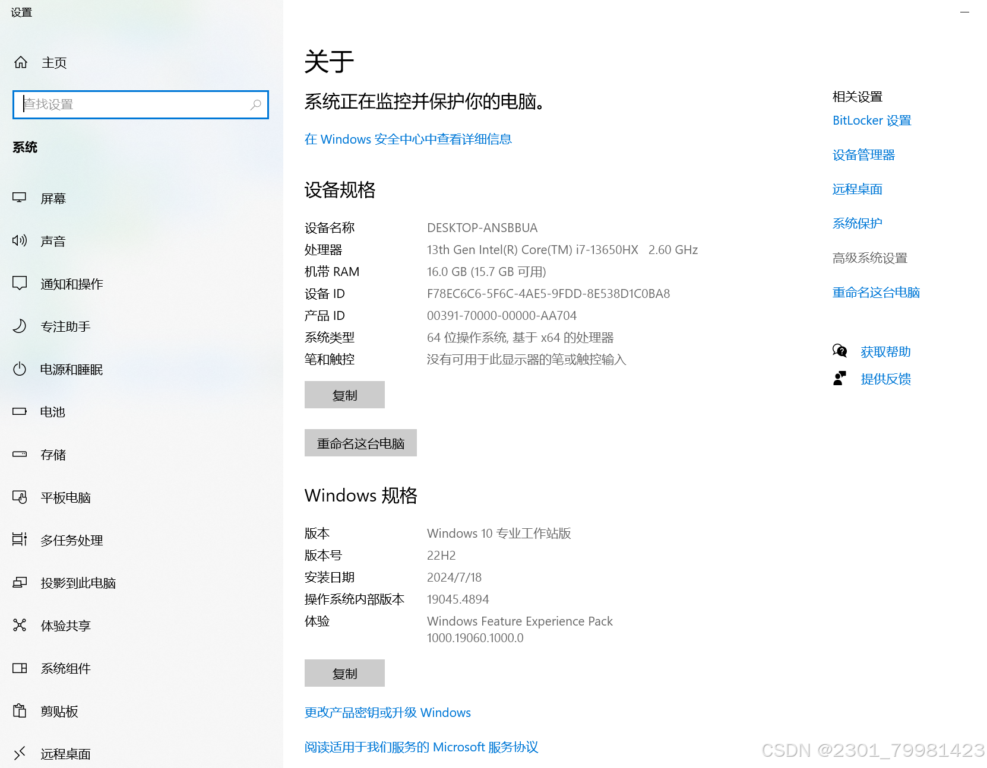Open 远程桌面 related settings link
The image size is (987, 768).
[857, 189]
